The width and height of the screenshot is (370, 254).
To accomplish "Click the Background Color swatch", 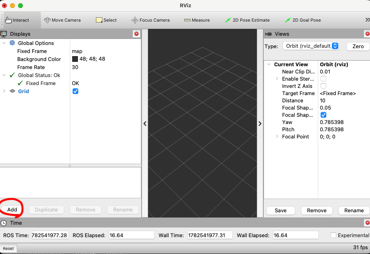I will point(75,59).
